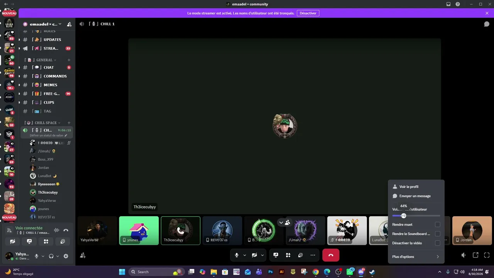The height and width of the screenshot is (278, 494).
Task: Select "Voir le profil" in the context menu
Action: click(x=416, y=186)
